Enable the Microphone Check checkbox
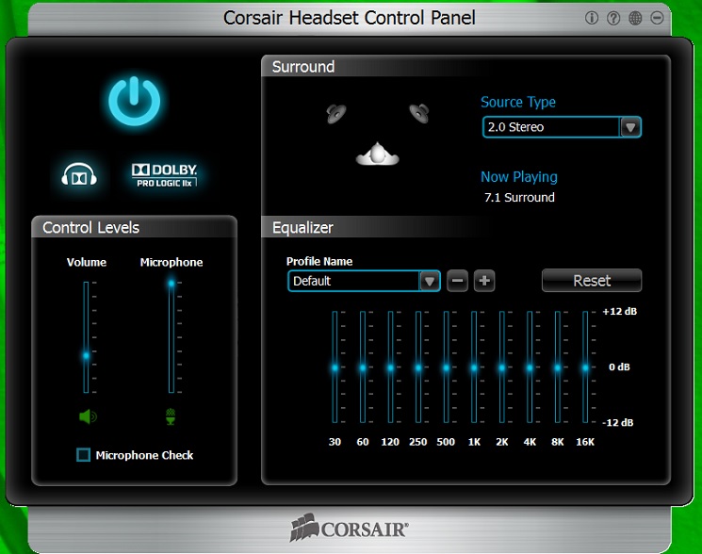This screenshot has width=702, height=554. coord(83,455)
